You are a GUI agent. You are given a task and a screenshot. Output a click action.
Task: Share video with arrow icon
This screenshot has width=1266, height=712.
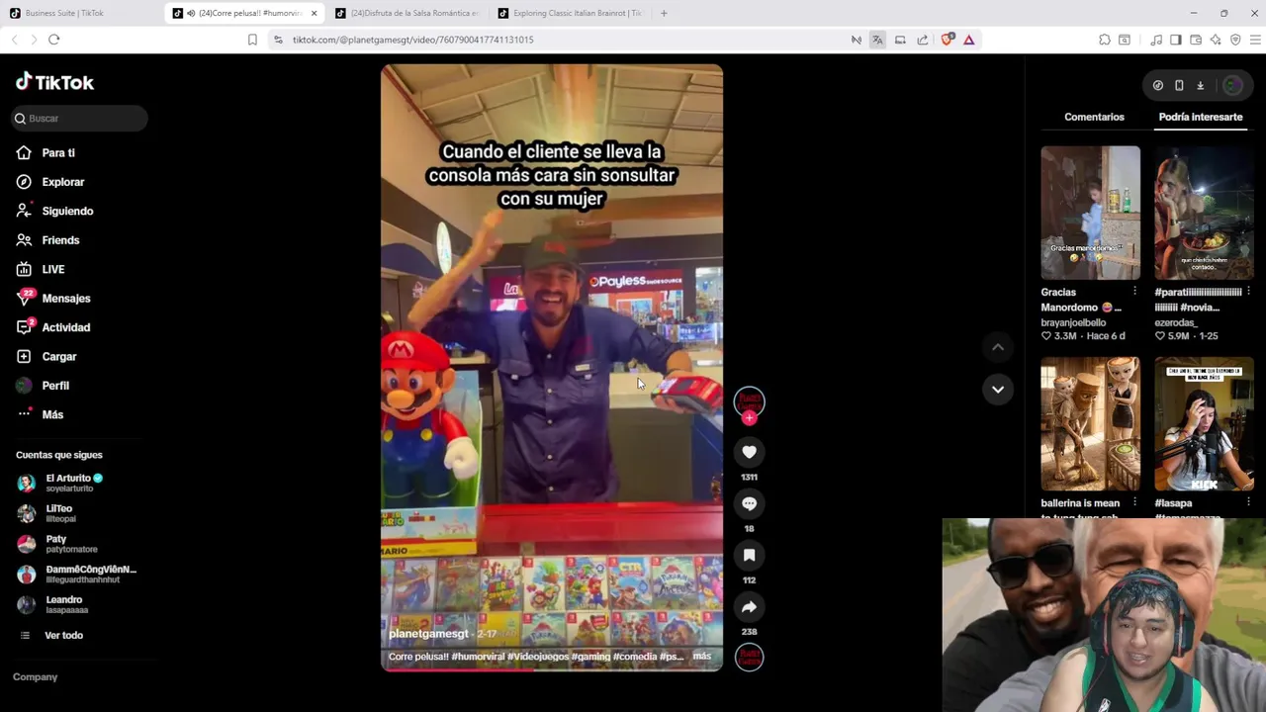click(749, 607)
